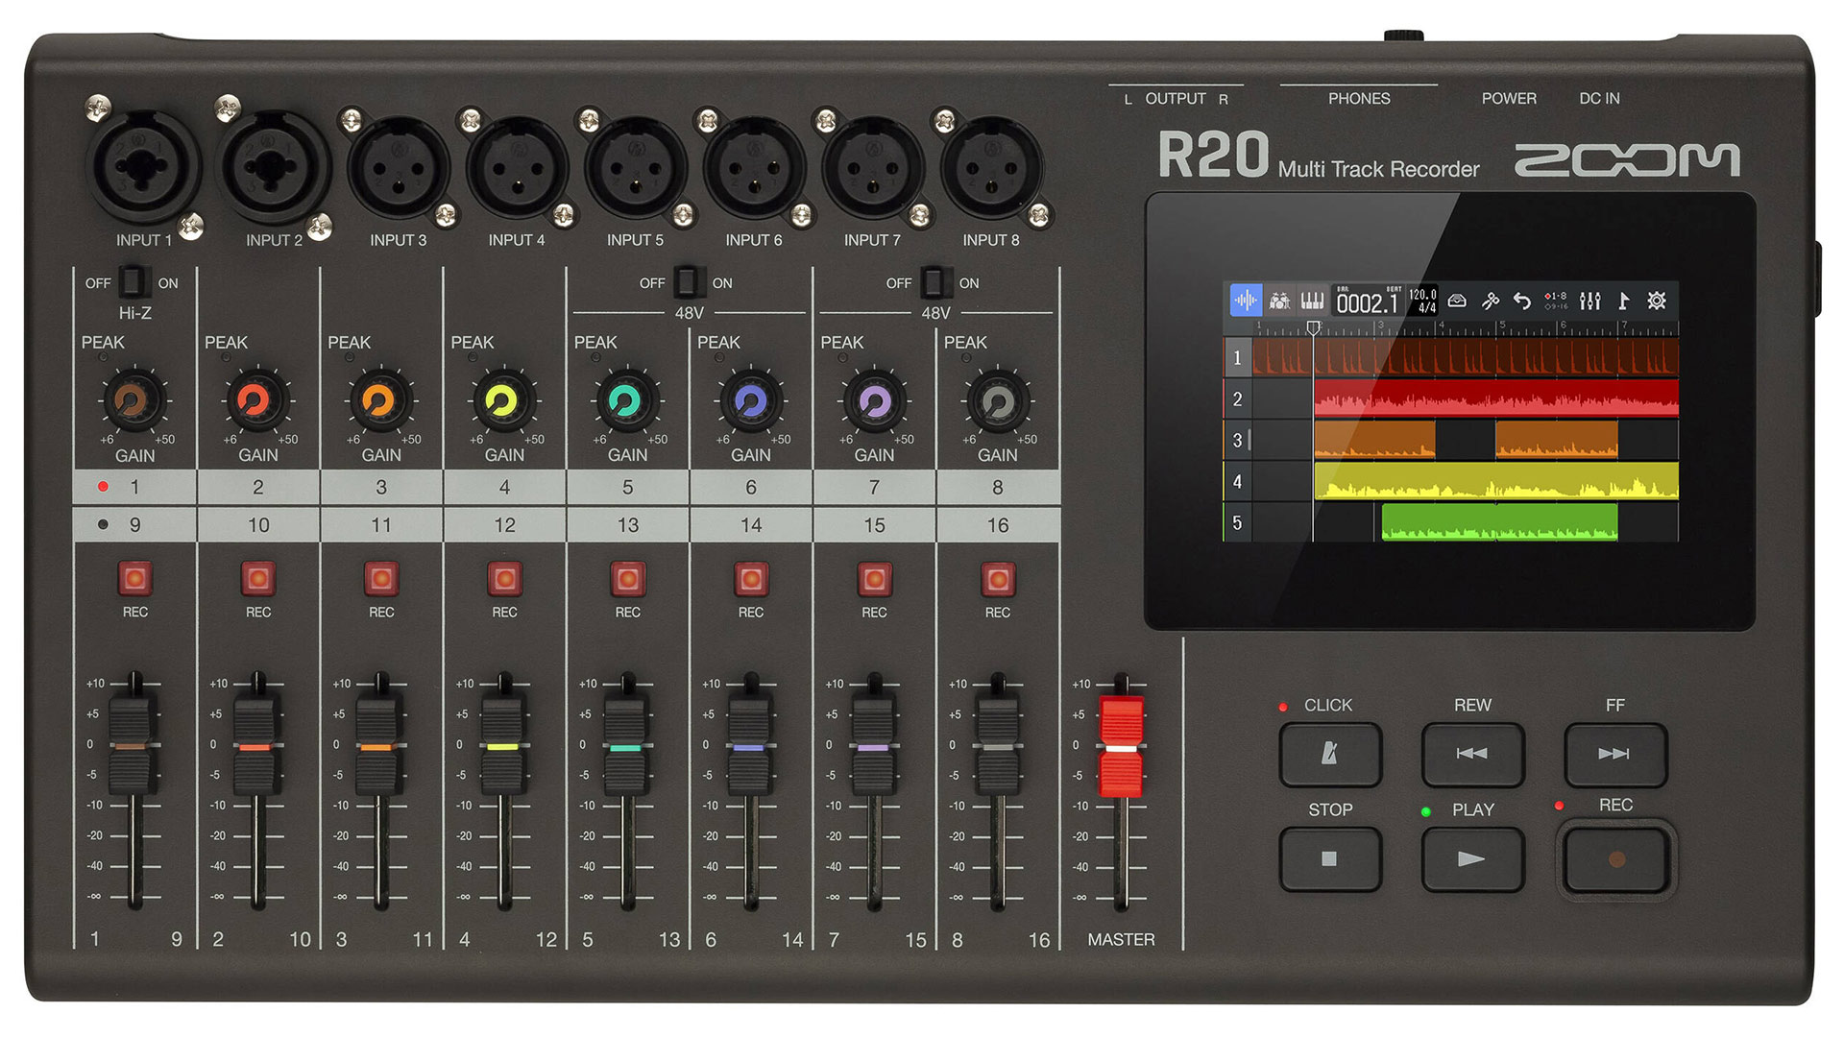Arm channel 5 with its REC button
1844x1037 pixels.
(627, 579)
